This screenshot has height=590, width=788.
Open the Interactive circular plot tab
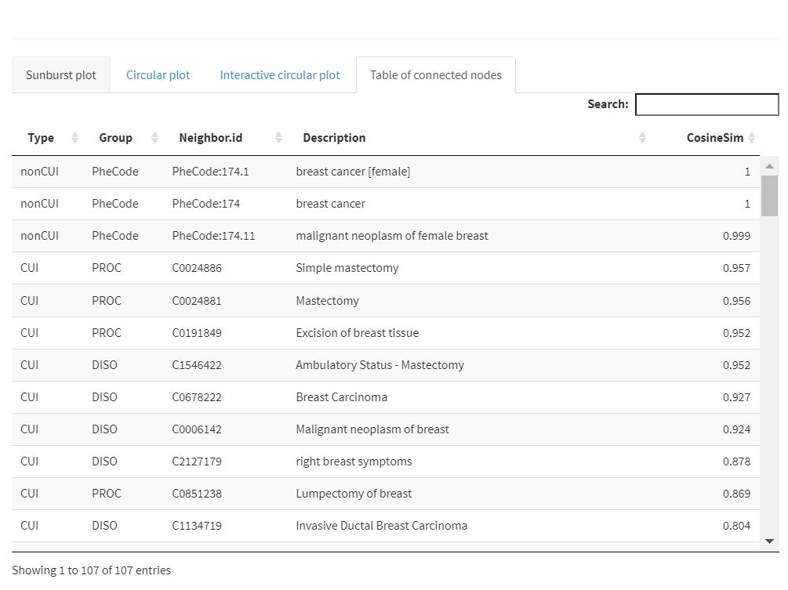pos(280,75)
